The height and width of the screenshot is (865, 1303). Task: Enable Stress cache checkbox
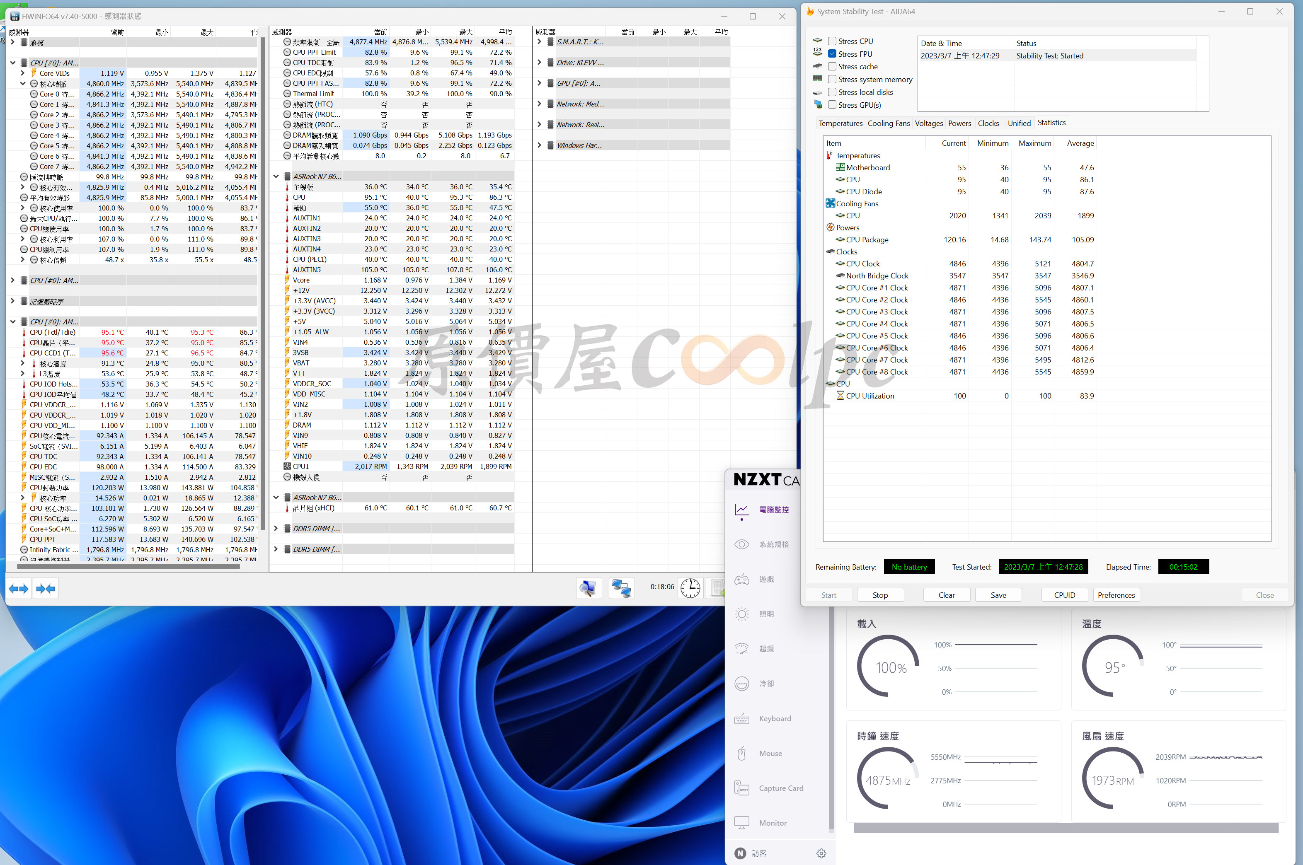coord(832,66)
